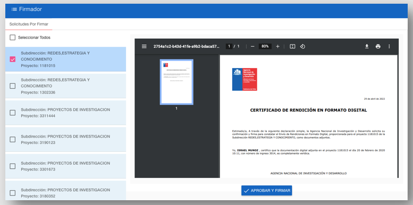Rotate the PDF document counterclockwise
The image size is (413, 205).
302,46
